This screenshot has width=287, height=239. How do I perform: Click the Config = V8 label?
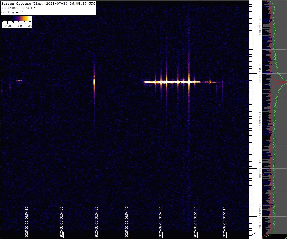tap(13, 12)
